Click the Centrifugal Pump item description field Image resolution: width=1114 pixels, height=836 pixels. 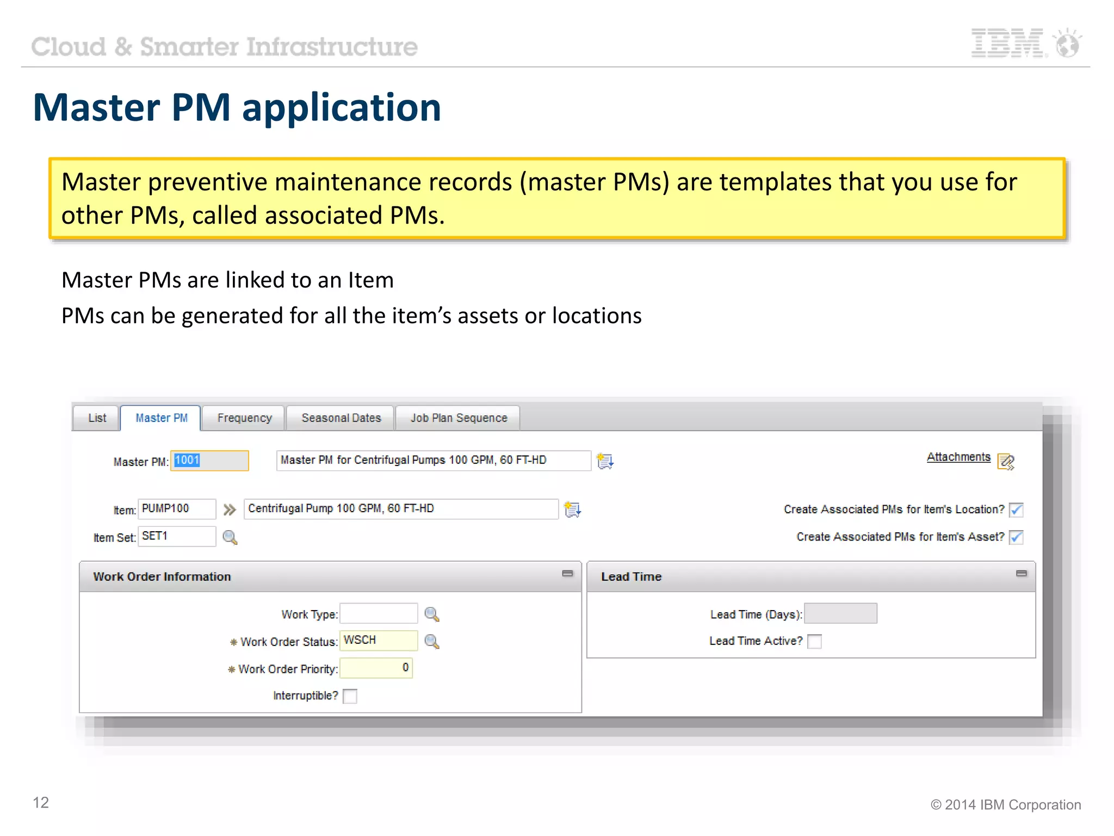[401, 509]
